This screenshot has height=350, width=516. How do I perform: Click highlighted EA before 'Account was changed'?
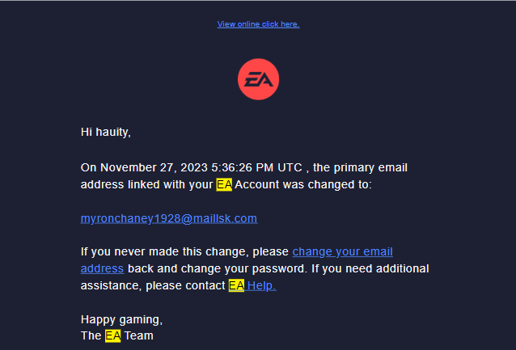(x=224, y=185)
